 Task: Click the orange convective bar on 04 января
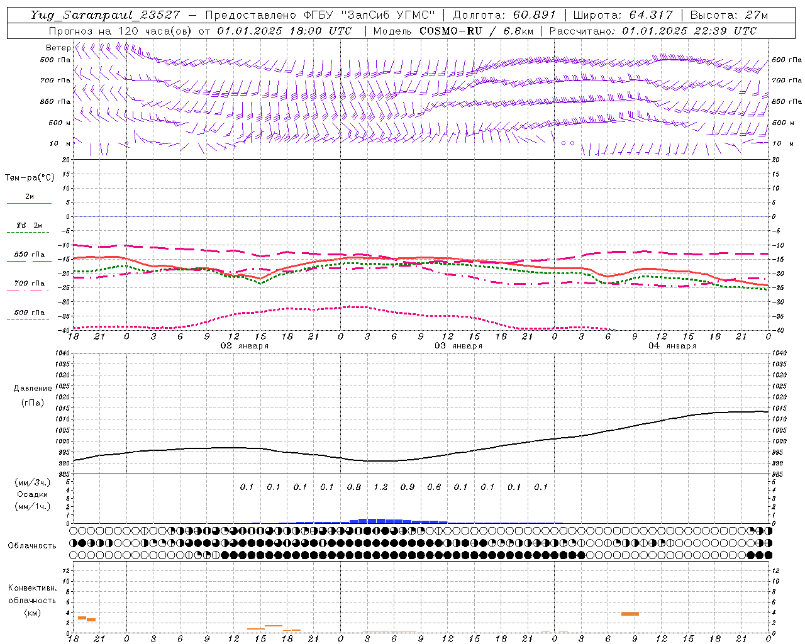[x=630, y=614]
